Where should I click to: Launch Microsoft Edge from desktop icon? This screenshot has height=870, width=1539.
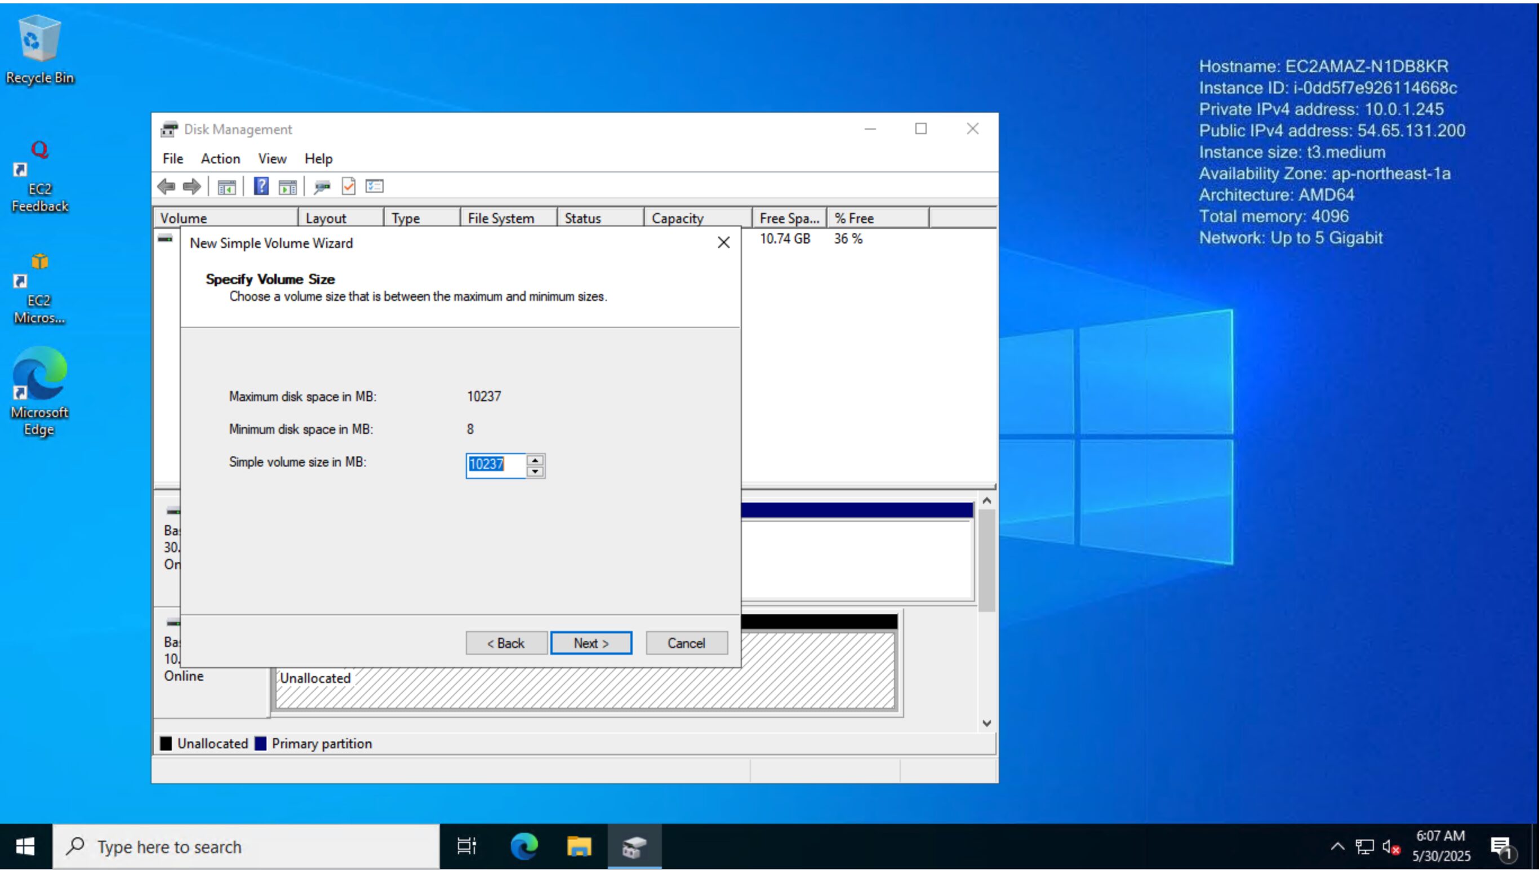coord(40,392)
